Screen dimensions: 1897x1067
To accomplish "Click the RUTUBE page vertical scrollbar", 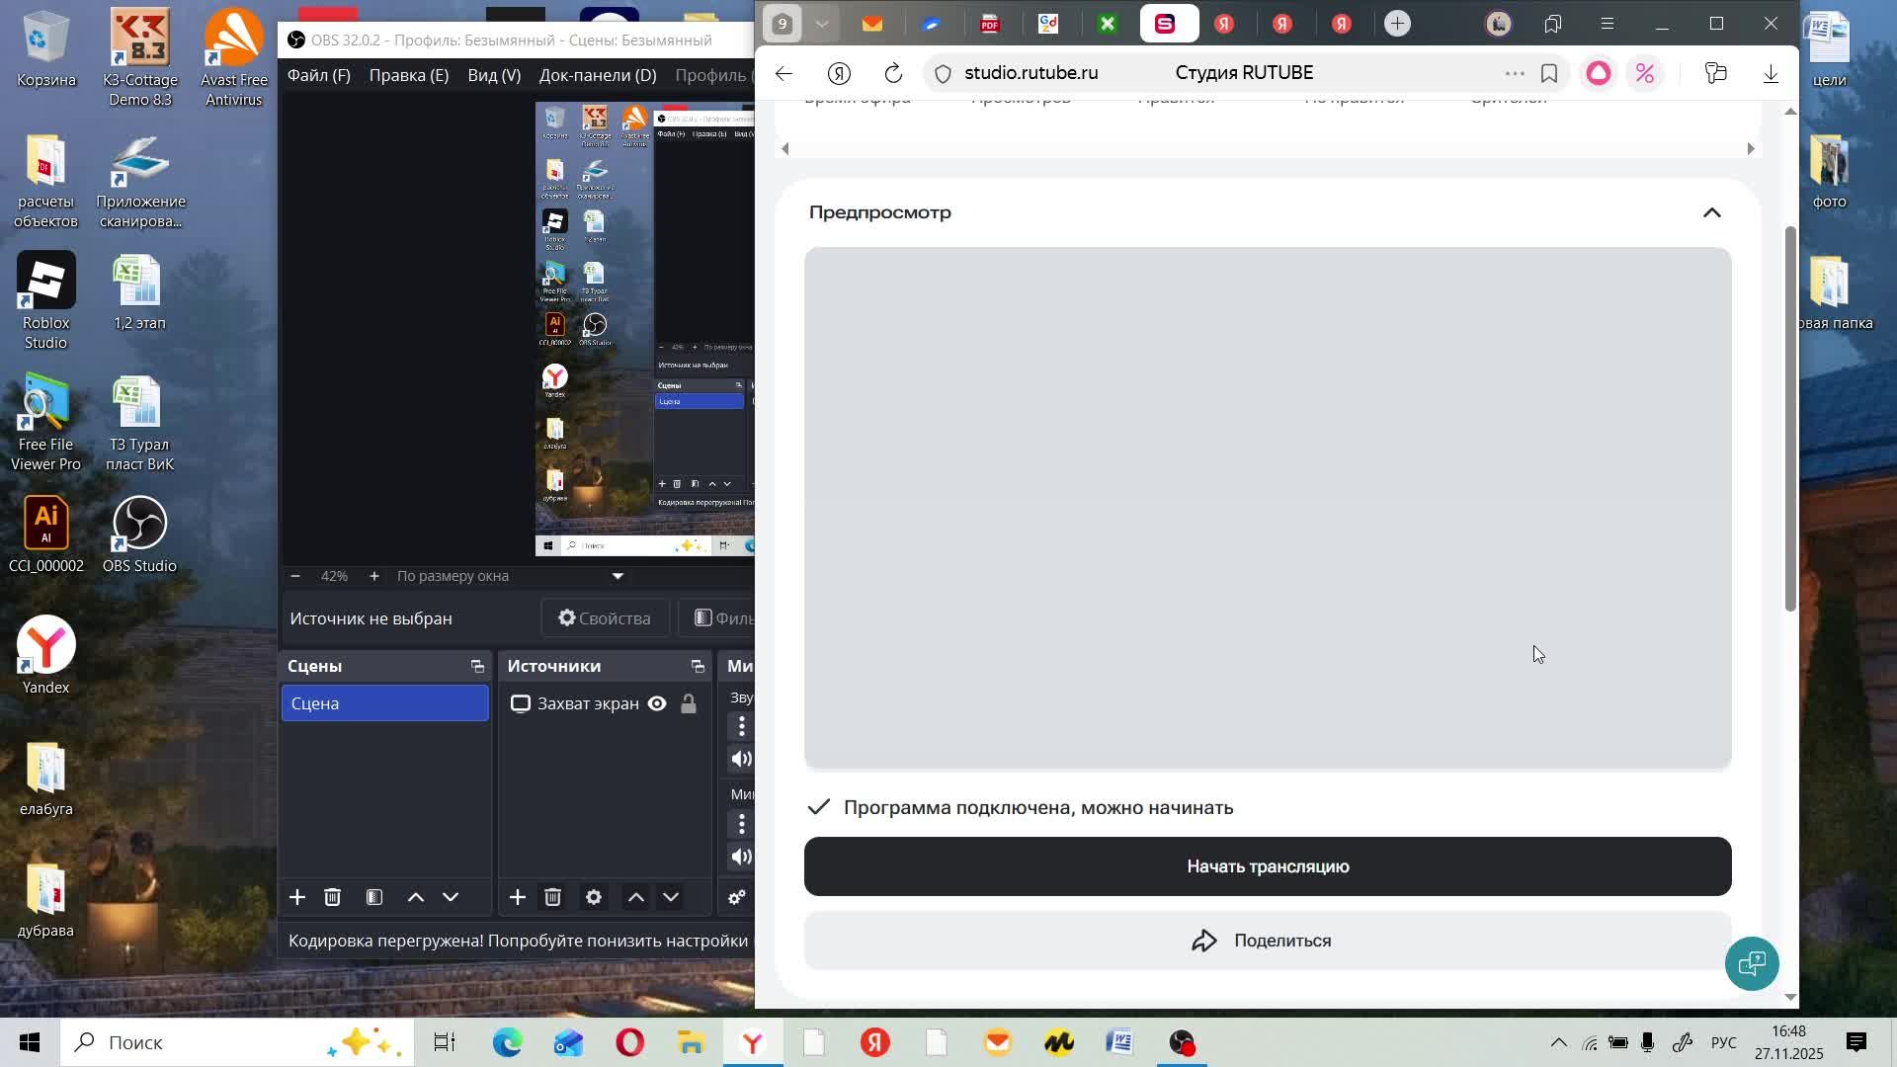I will pyautogui.click(x=1789, y=415).
